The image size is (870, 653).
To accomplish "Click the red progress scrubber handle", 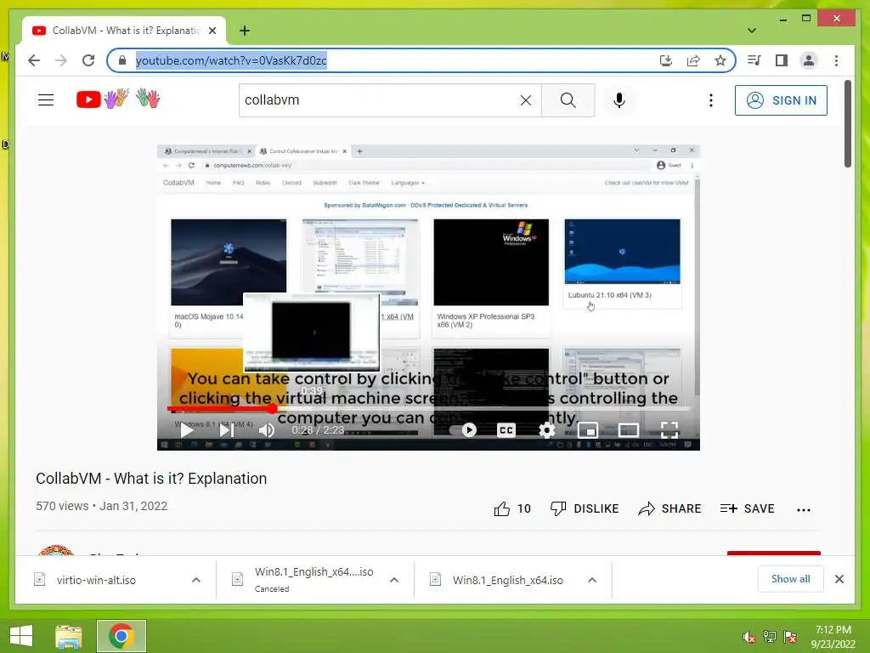I will tap(272, 409).
